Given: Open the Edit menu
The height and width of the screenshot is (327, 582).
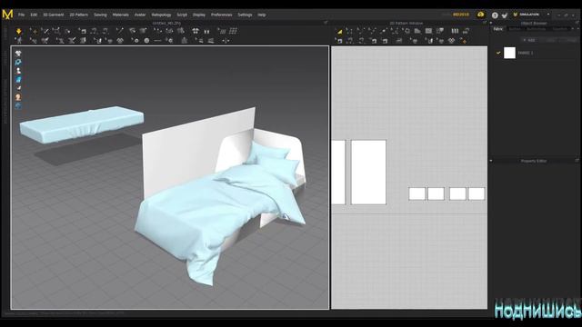Looking at the screenshot, I should tap(34, 15).
